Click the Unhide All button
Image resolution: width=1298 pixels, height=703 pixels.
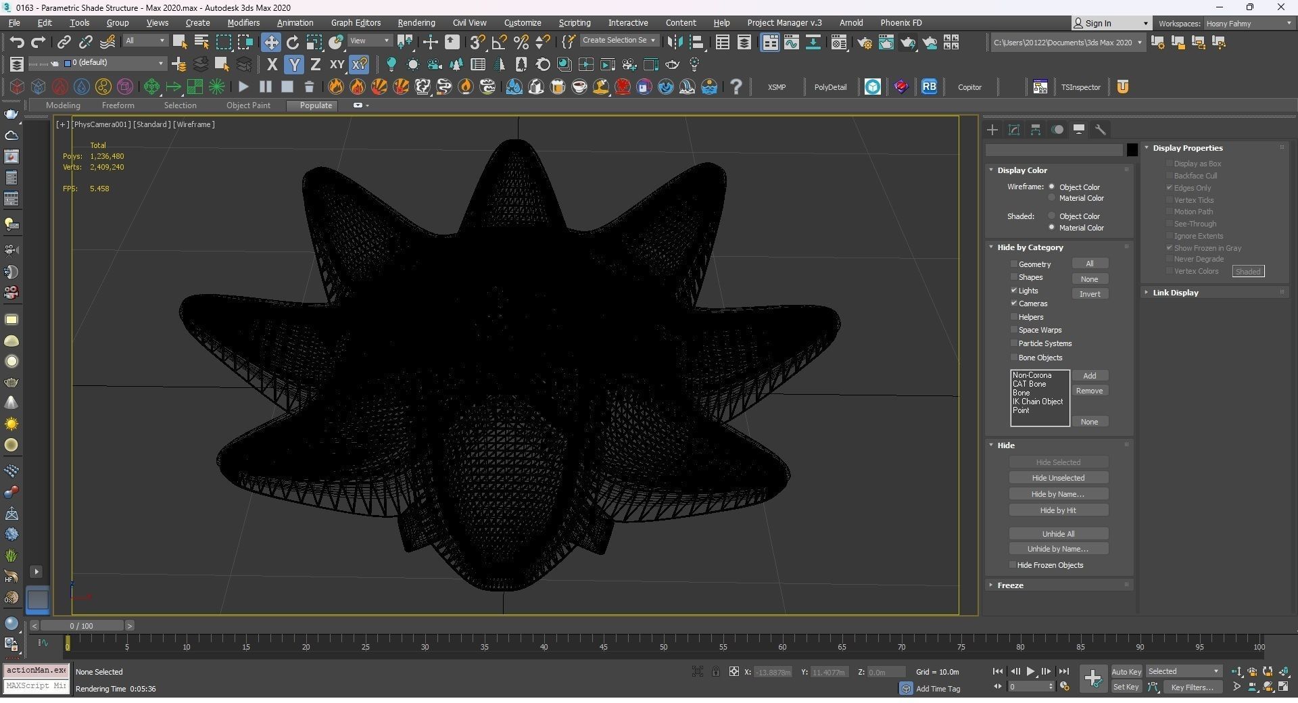[x=1058, y=533]
